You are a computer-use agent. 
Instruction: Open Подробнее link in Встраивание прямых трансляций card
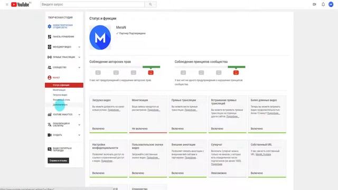[x=232, y=116]
